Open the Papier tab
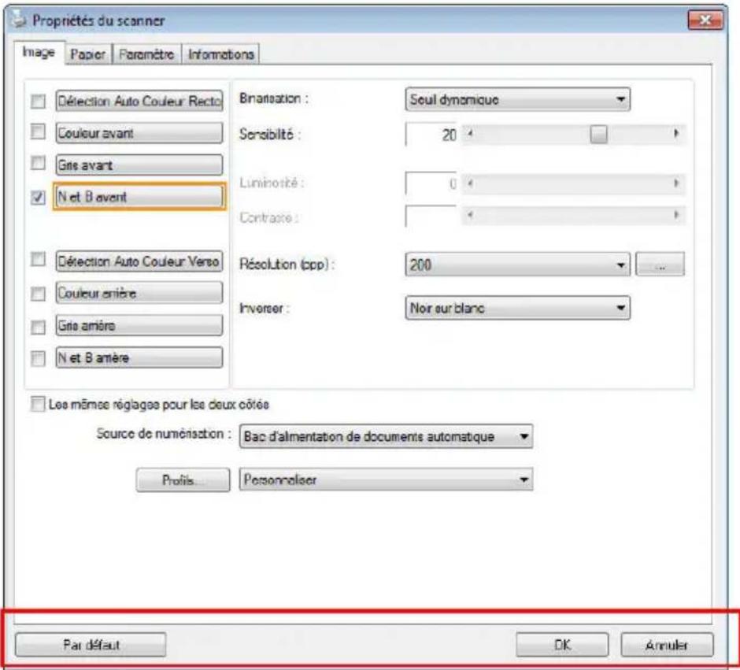This screenshot has width=740, height=670. point(88,54)
